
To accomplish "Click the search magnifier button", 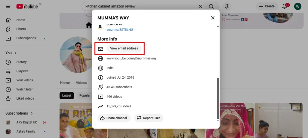I will 211,6.
